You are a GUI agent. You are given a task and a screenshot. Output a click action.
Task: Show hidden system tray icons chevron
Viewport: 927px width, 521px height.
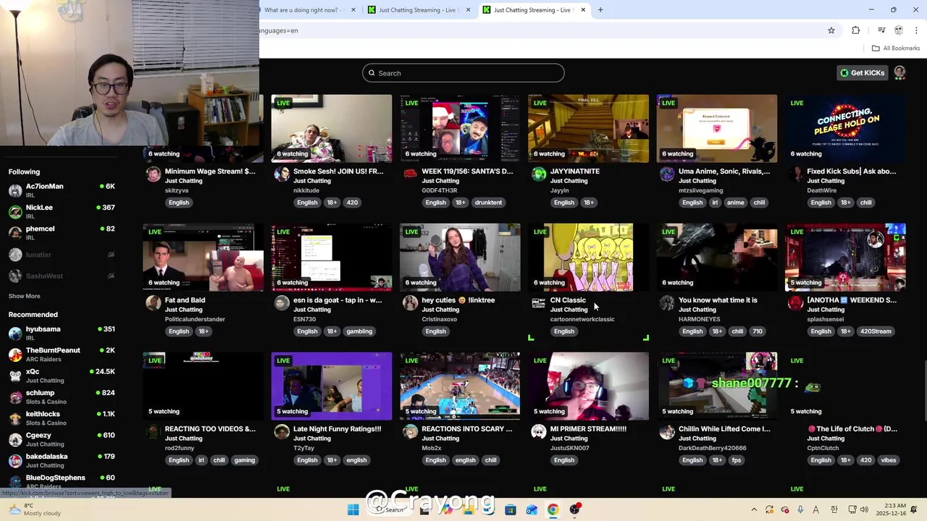coord(754,509)
